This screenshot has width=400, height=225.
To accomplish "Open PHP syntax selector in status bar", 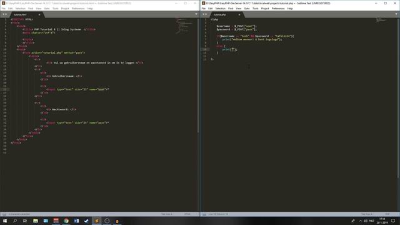I will [x=387, y=214].
